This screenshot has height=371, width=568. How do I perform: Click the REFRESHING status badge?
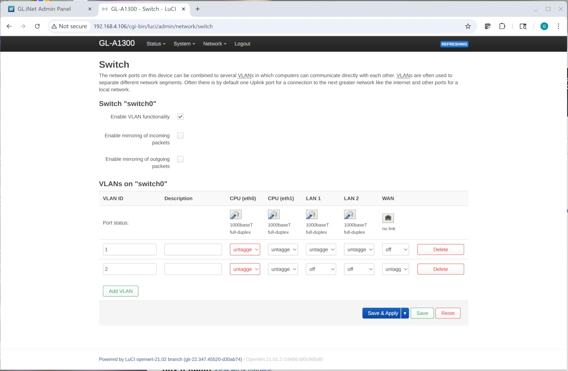454,44
